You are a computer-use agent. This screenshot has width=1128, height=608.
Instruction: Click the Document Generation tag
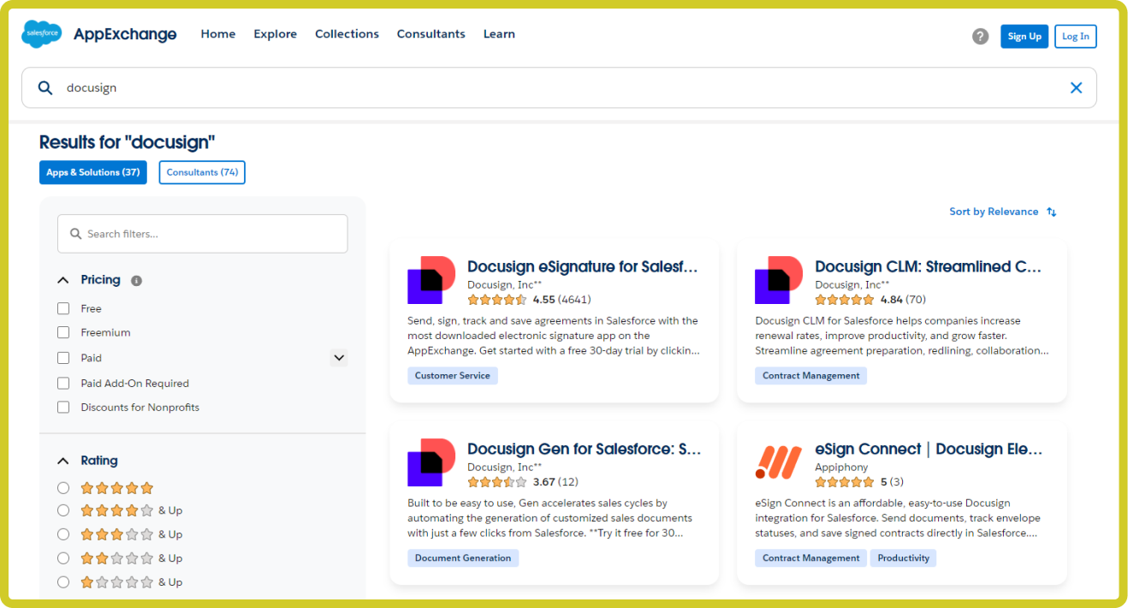(x=463, y=557)
